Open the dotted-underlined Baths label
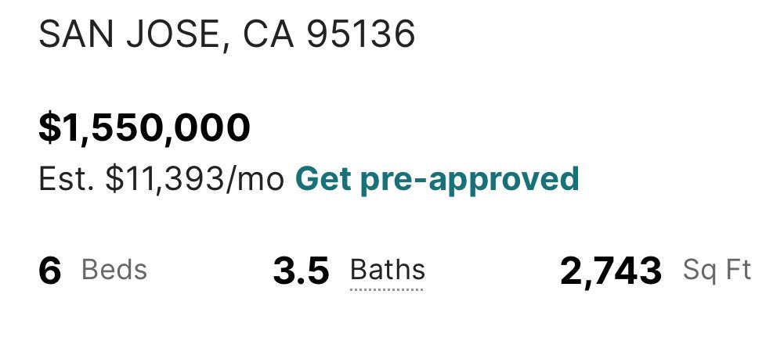This screenshot has height=348, width=784. (x=387, y=271)
